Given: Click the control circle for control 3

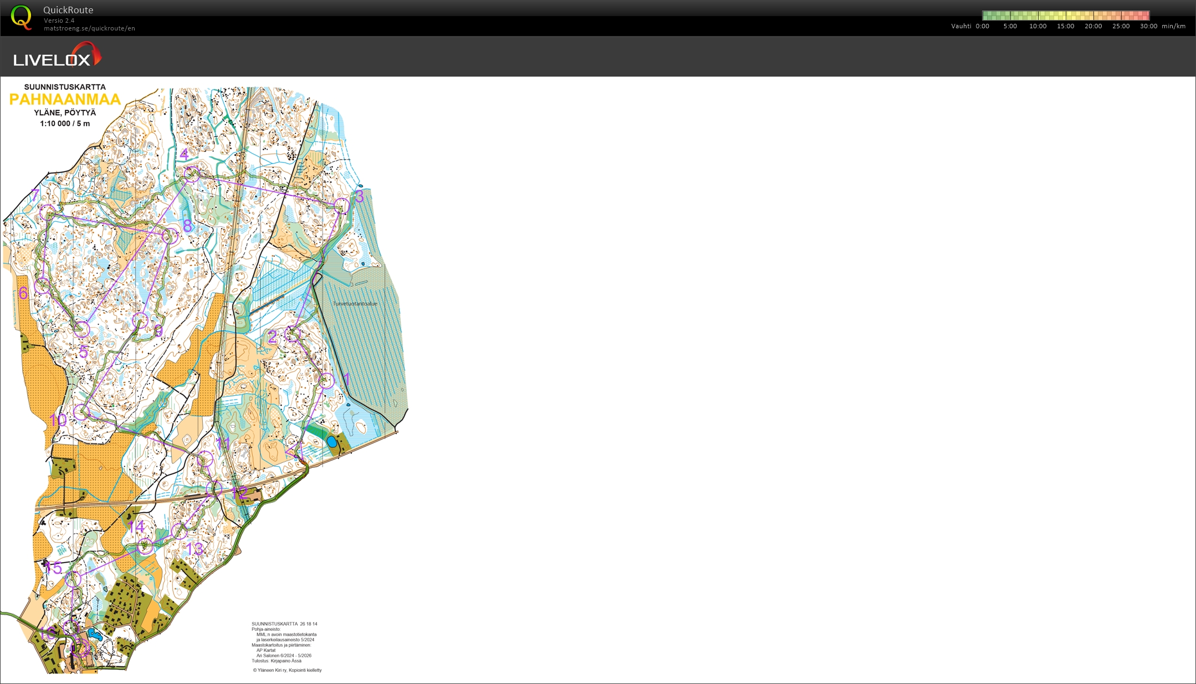Looking at the screenshot, I should pos(343,206).
